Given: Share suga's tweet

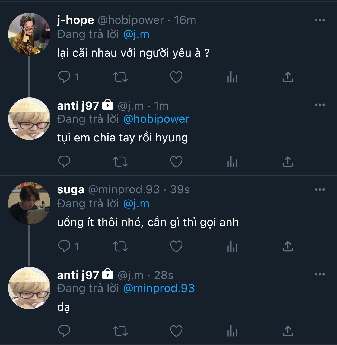Looking at the screenshot, I should tap(288, 246).
